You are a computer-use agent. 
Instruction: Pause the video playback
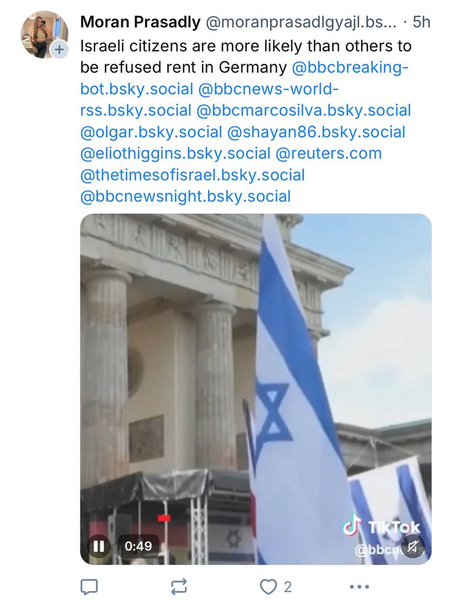coord(99,546)
